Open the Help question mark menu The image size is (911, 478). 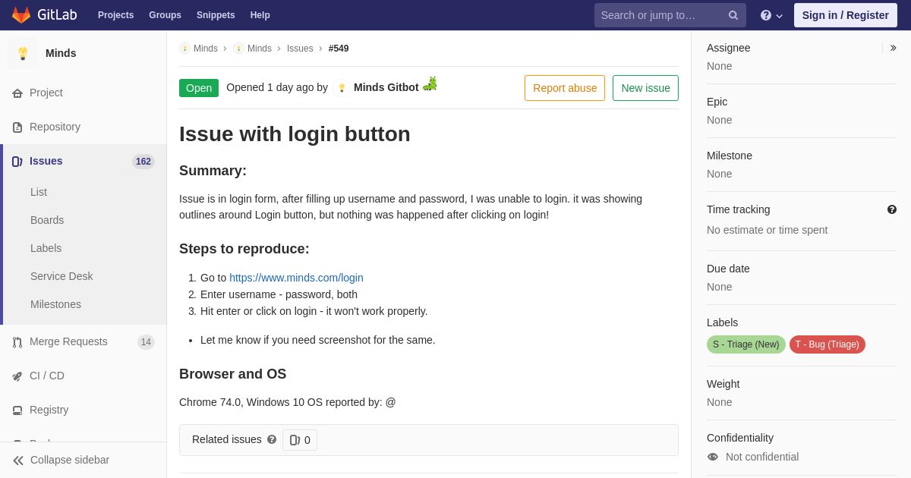(771, 15)
